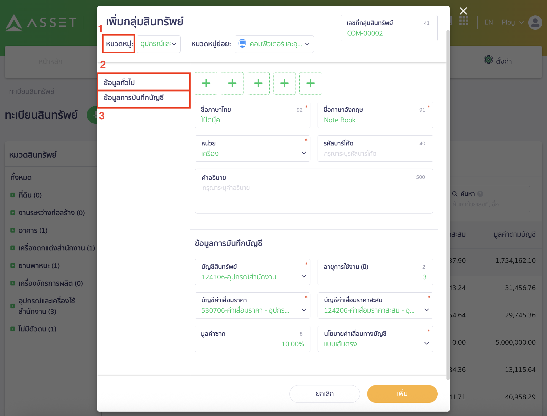Expand the อาคาร (1) category
The image size is (547, 416).
click(x=13, y=230)
